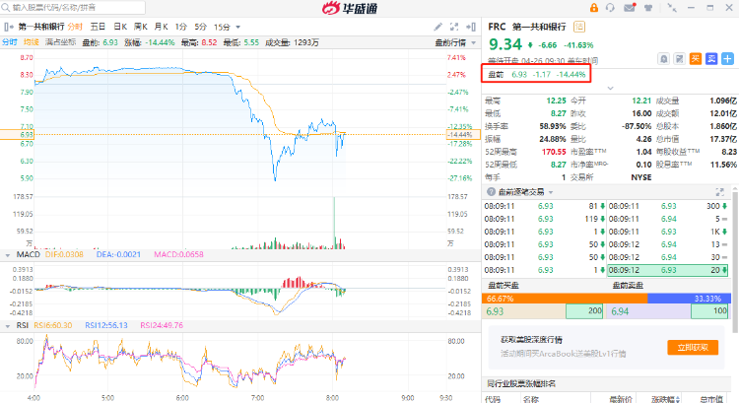Click the blue 33.33% sell ratio bar
The image size is (739, 403).
coord(689,299)
